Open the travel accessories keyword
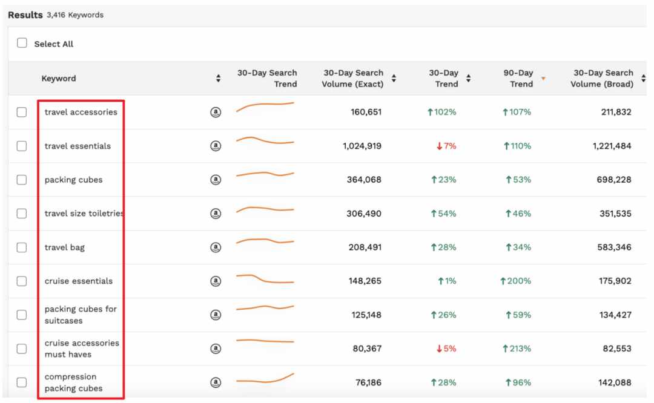Viewport: 654px width, 403px height. point(81,112)
